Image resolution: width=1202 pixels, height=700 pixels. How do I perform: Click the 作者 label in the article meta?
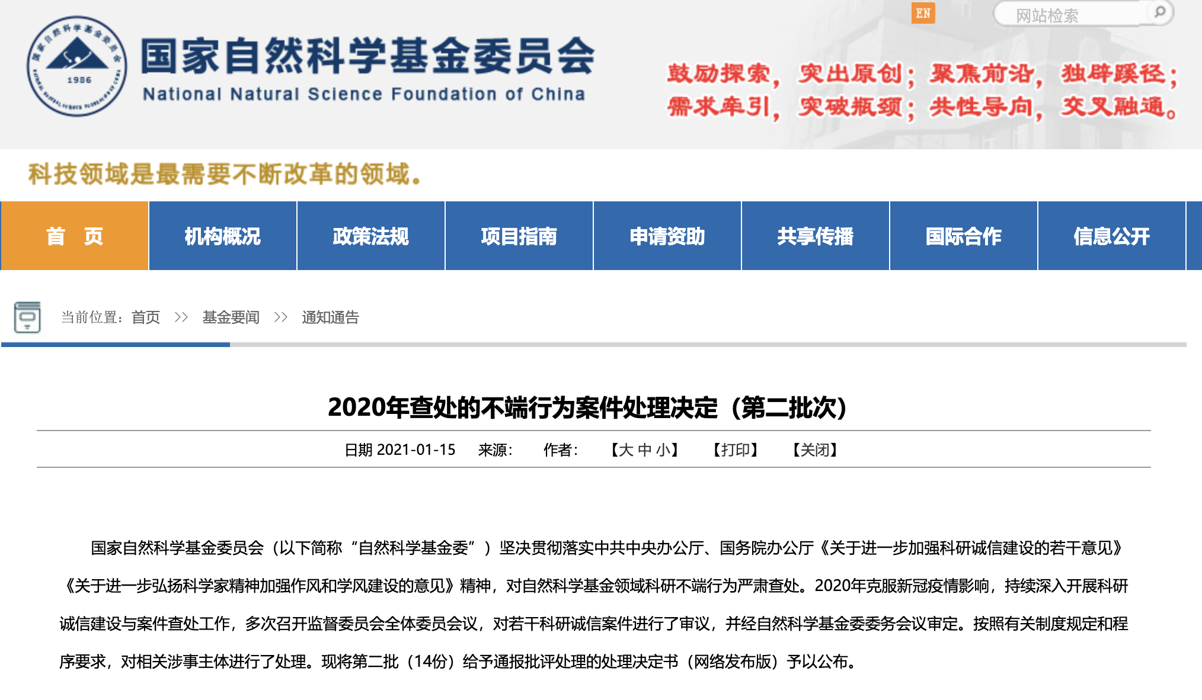point(560,450)
